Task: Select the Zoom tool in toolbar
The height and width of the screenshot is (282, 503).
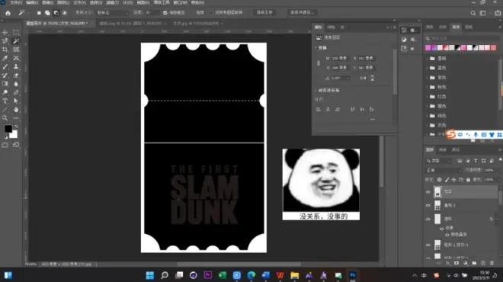Action: (5, 118)
